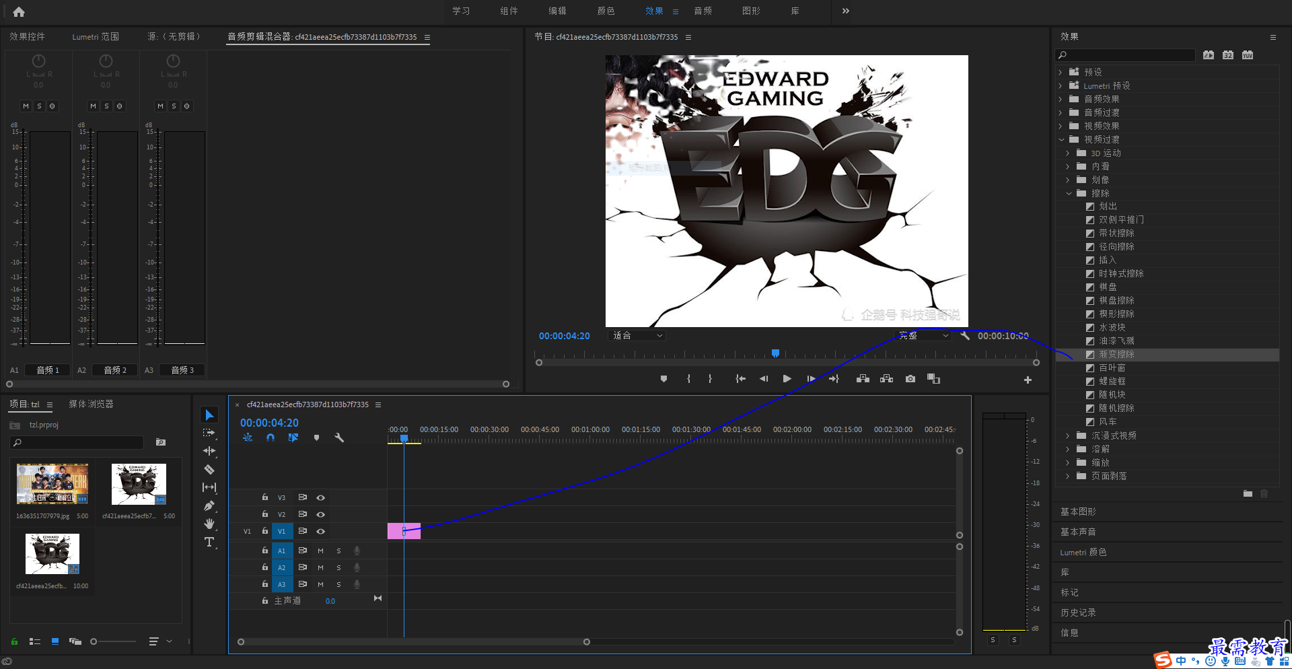The height and width of the screenshot is (669, 1292).
Task: Lock the V1 track
Action: point(265,531)
